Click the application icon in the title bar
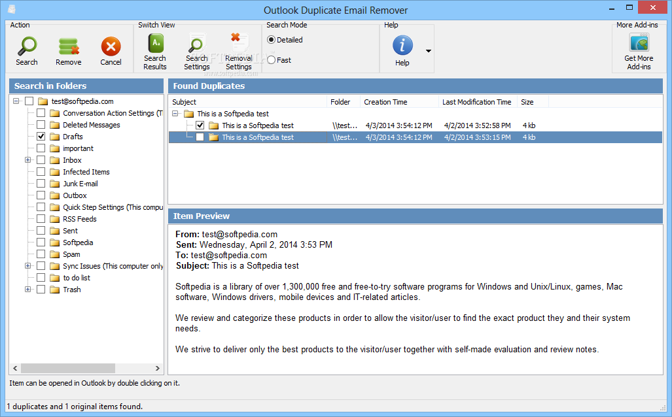 (12, 9)
